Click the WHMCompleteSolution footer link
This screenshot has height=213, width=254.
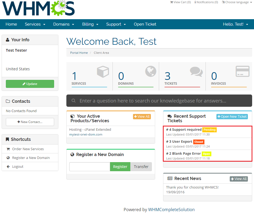tap(171, 210)
